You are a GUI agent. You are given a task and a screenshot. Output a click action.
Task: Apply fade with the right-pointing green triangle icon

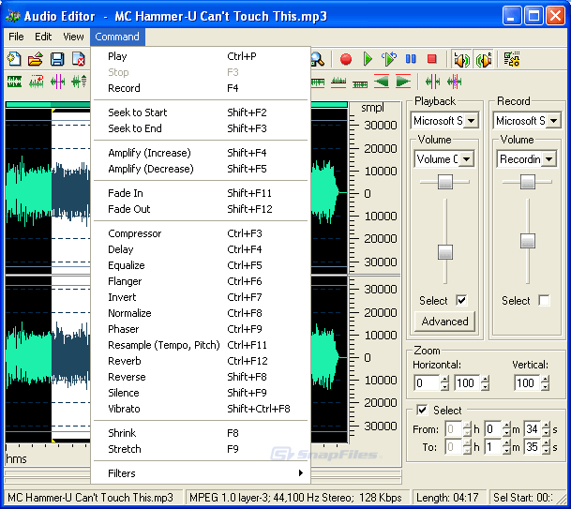[403, 81]
